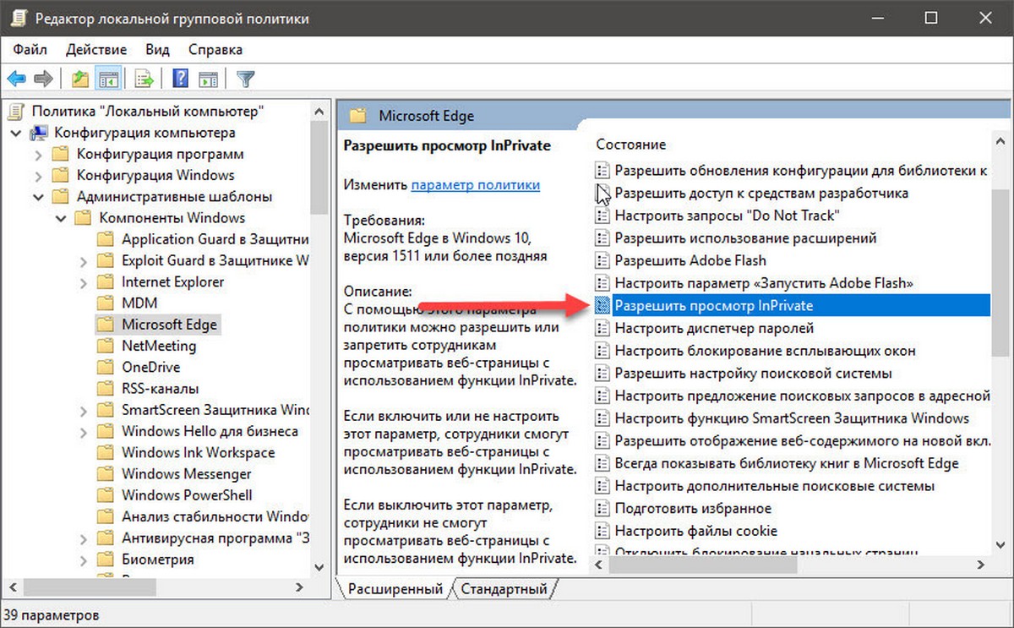This screenshot has width=1014, height=628.
Task: Open the "Файл" menu
Action: pyautogui.click(x=30, y=50)
